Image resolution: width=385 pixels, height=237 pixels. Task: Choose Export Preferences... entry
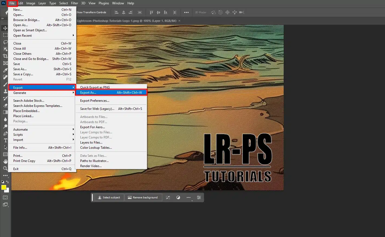(111, 101)
